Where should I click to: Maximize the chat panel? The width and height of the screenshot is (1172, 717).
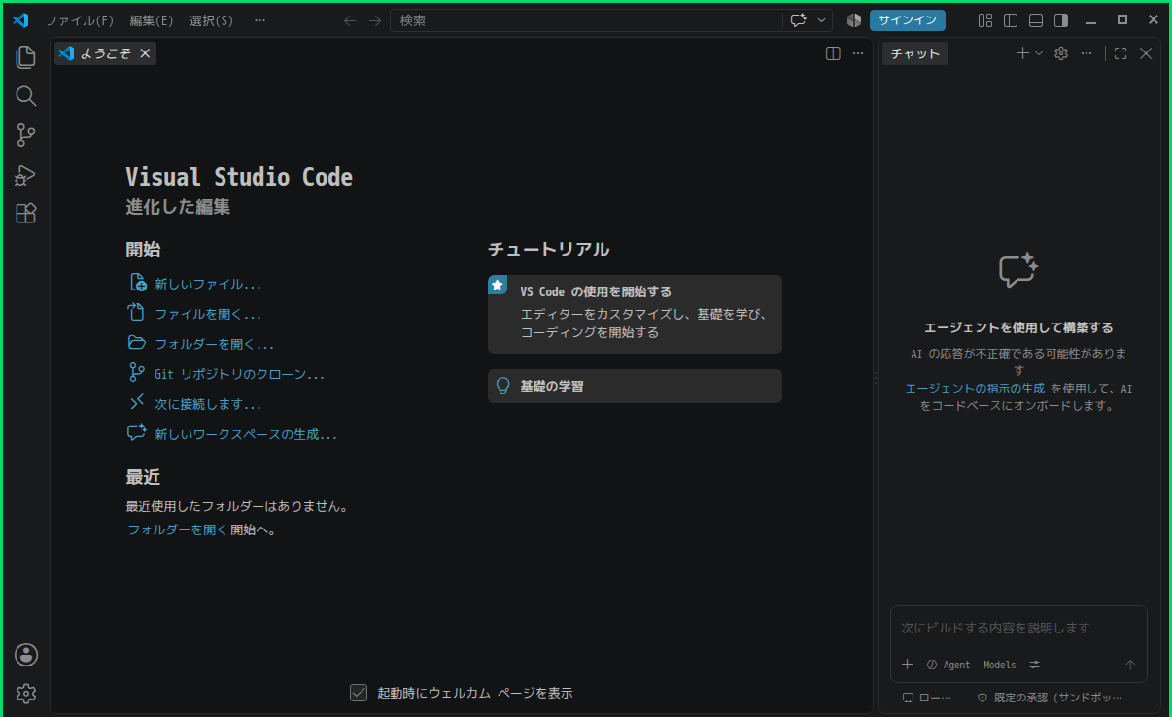point(1120,54)
